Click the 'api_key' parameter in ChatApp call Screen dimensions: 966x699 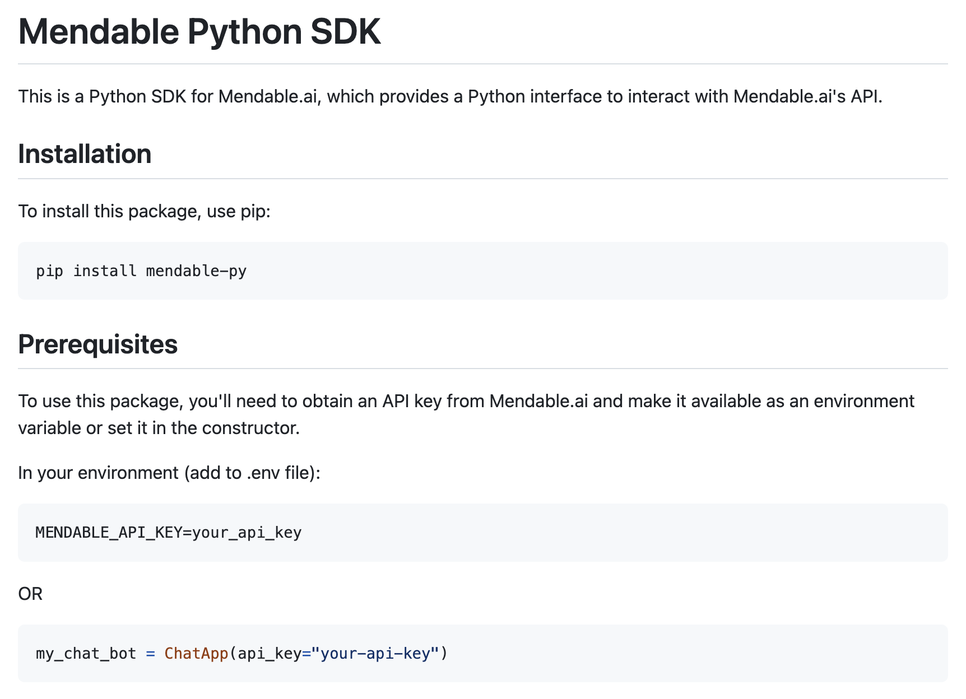[270, 654]
